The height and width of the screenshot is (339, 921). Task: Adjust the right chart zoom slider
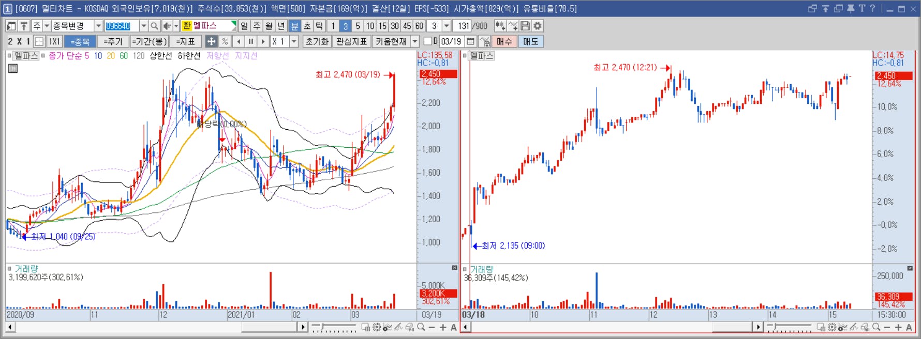(789, 327)
